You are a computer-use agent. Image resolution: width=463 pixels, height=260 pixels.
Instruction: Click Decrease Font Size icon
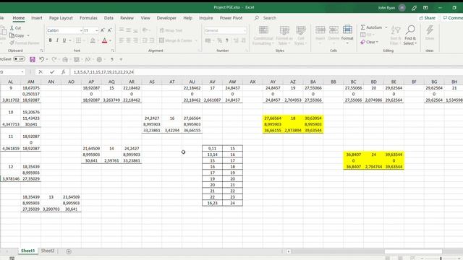(x=109, y=30)
